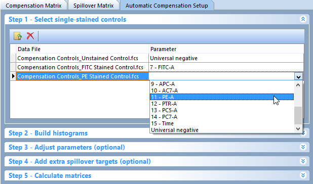Viewport: 313px width, 184px height.
Task: Click the dropdown list scrollbar thumb
Action: [298, 115]
